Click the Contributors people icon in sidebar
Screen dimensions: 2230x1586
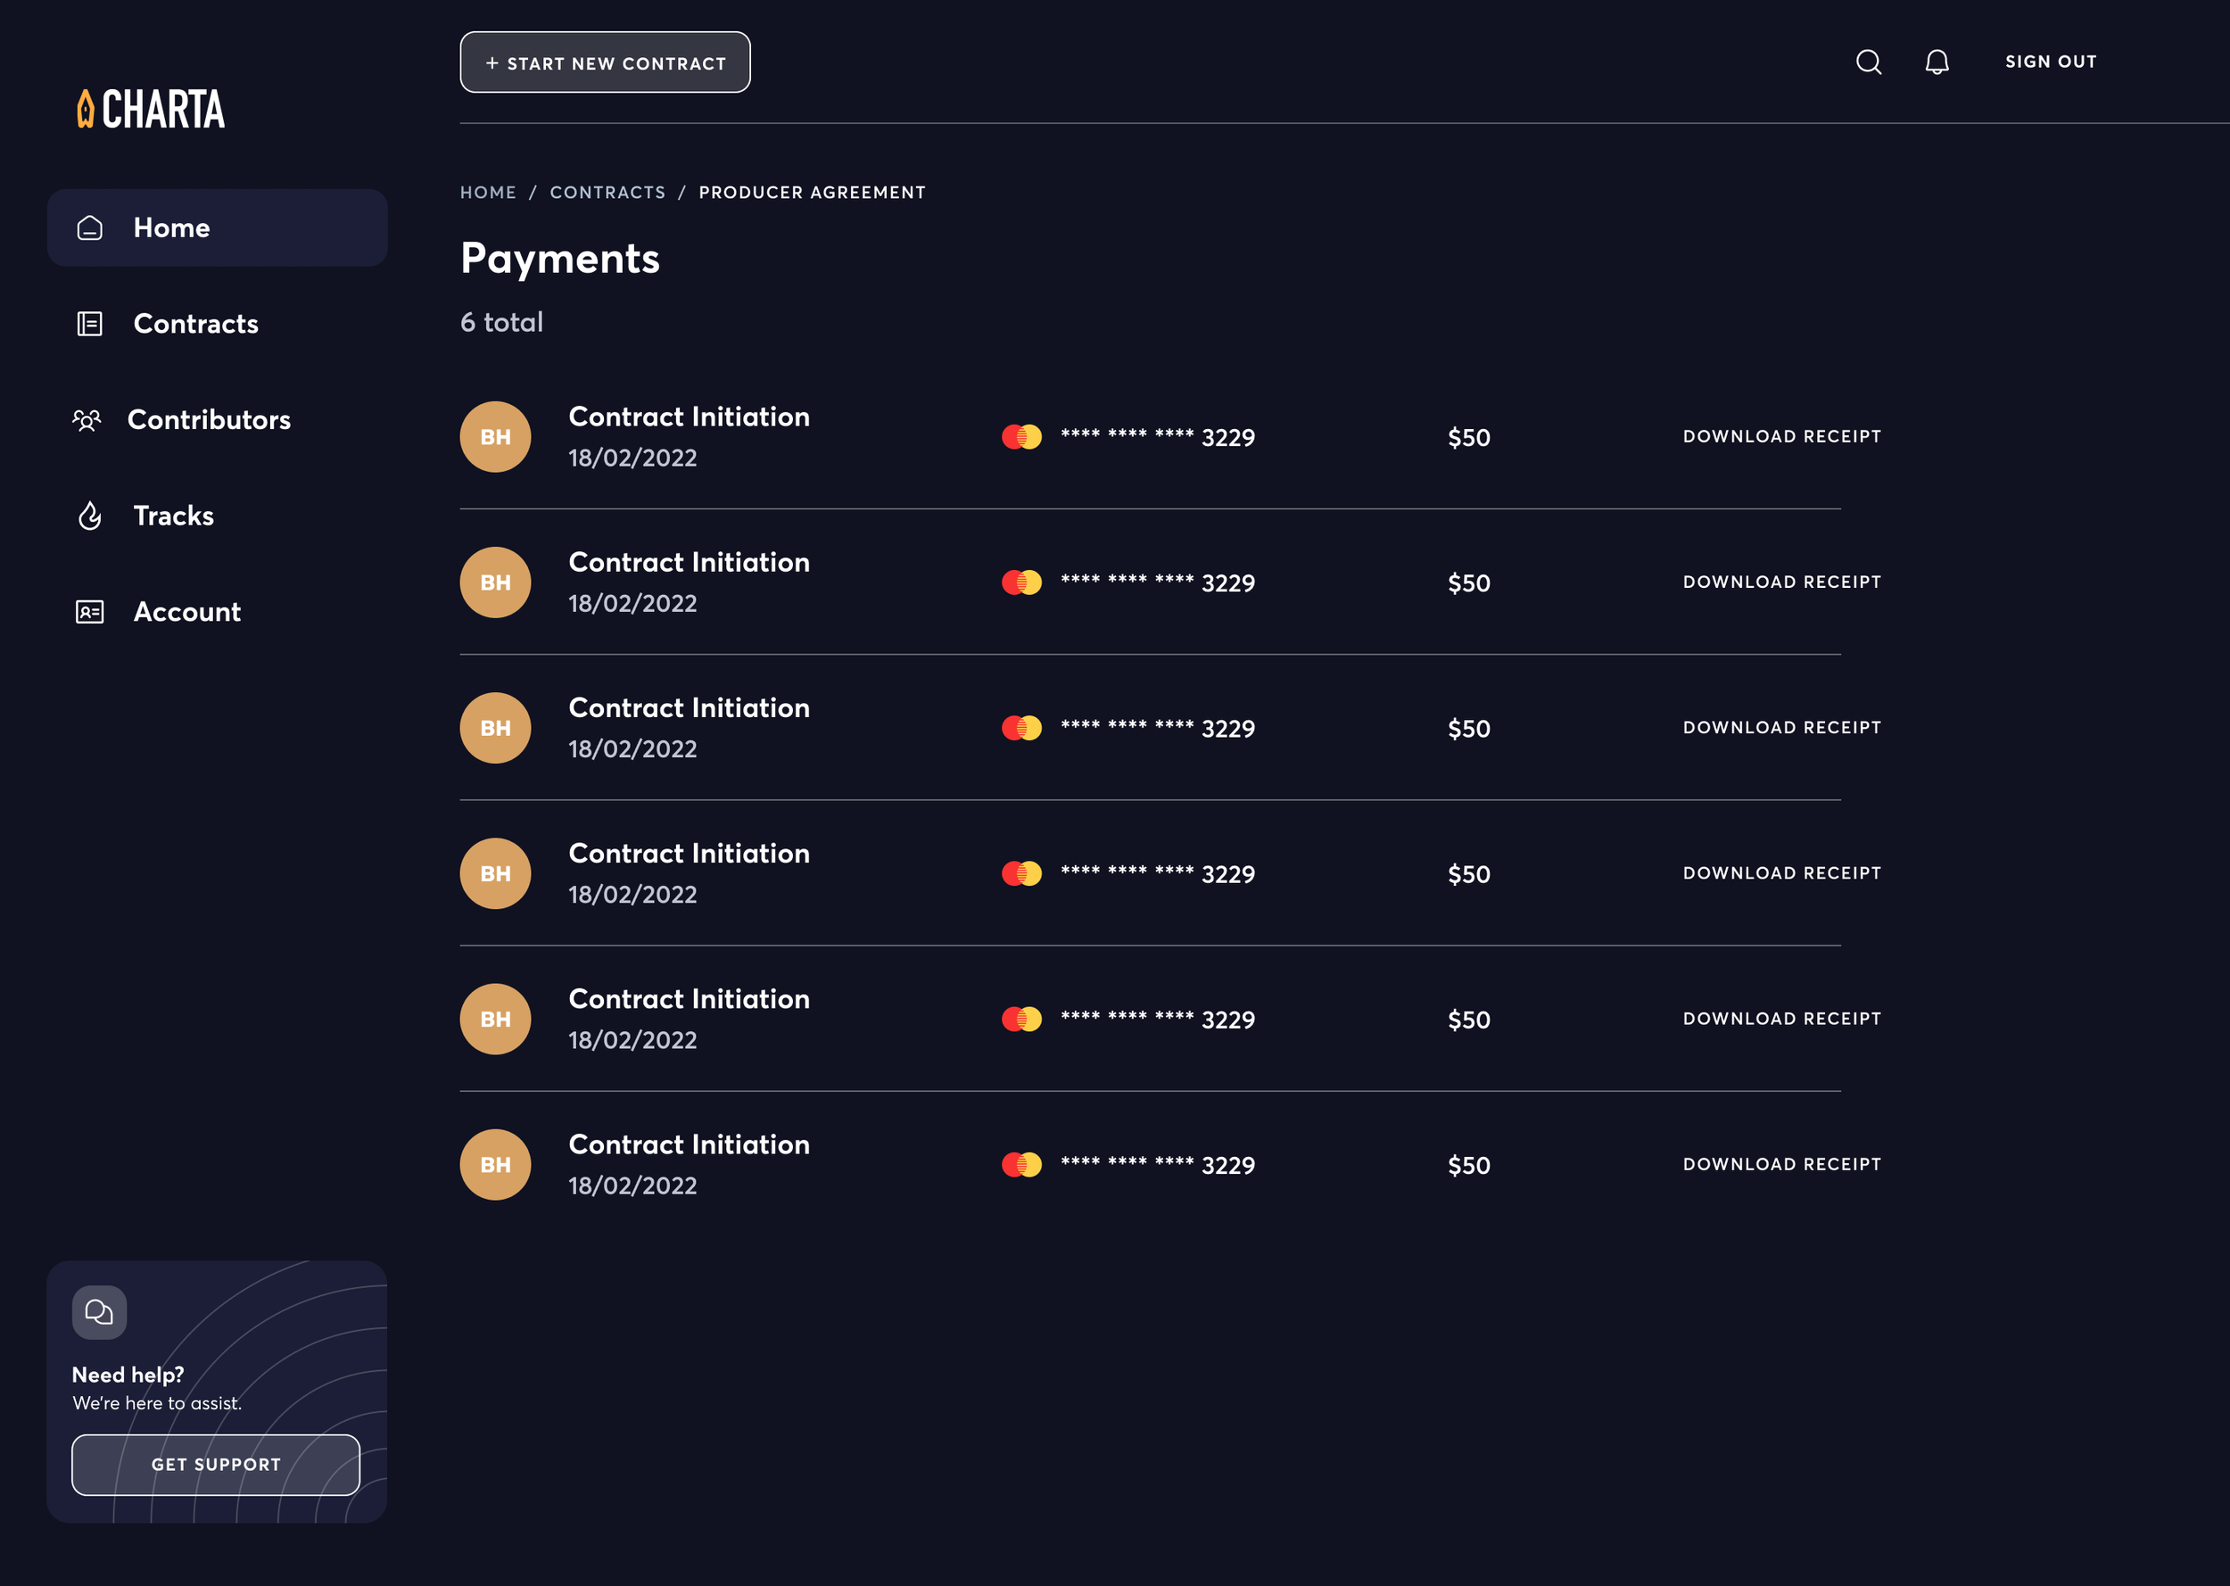point(87,420)
